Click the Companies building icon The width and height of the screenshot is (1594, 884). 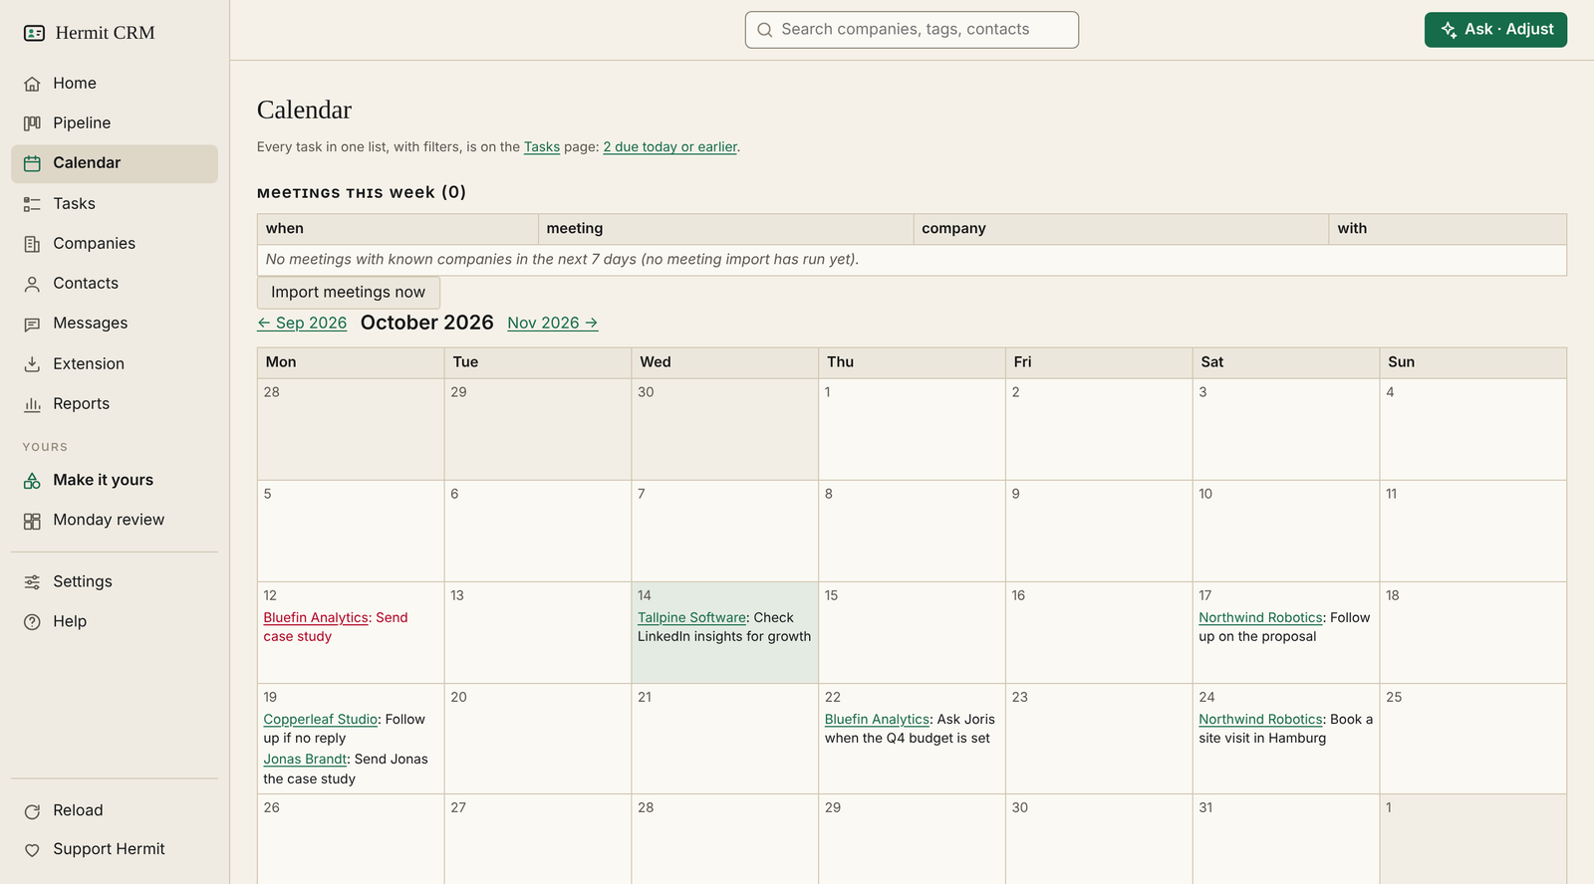click(32, 244)
